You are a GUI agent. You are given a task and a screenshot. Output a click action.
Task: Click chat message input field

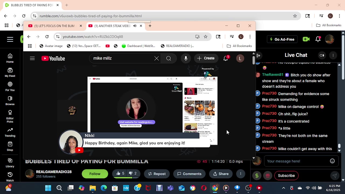click(296, 161)
